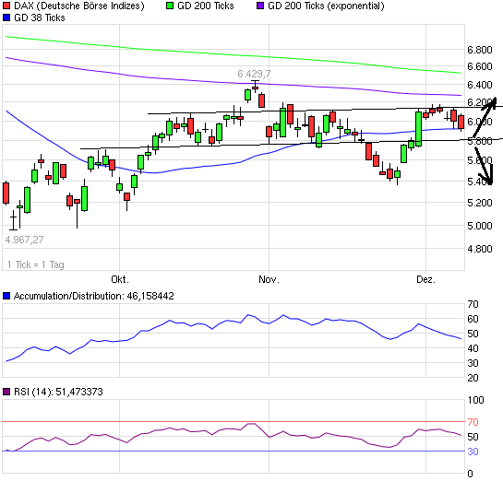The image size is (503, 481).
Task: Click the blue GD 38 Ticks swatch
Action: 6,18
